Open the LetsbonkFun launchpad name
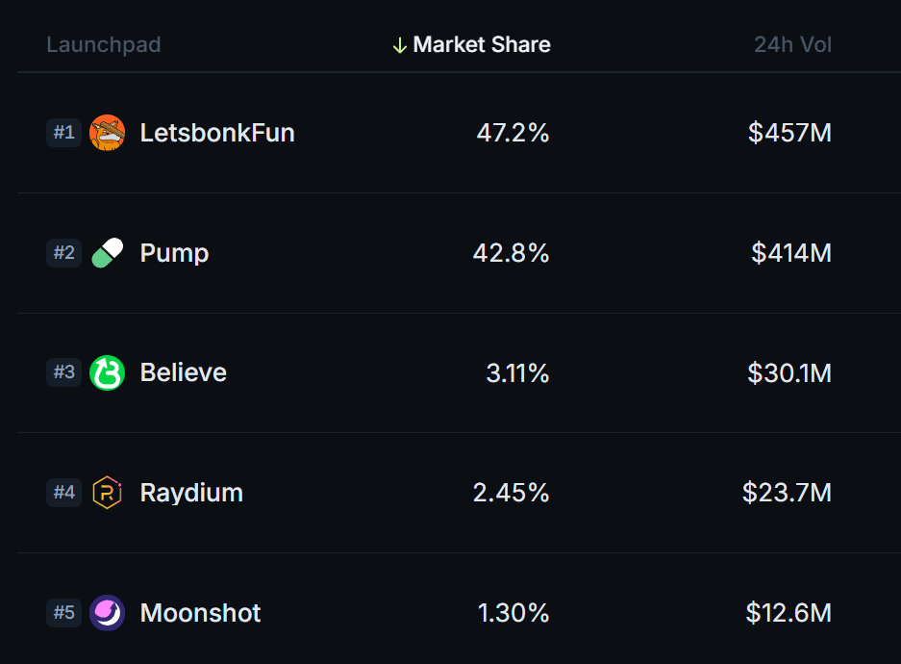 [217, 133]
